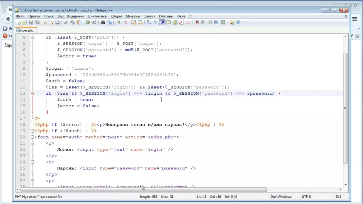Open the Окна menu
Screen dimensions: 363x204
coord(181,16)
